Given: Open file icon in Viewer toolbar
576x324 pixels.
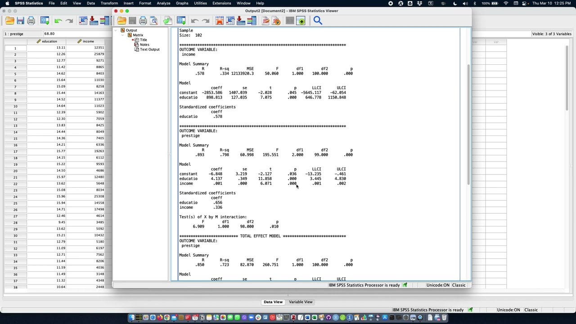Looking at the screenshot, I should pyautogui.click(x=121, y=21).
